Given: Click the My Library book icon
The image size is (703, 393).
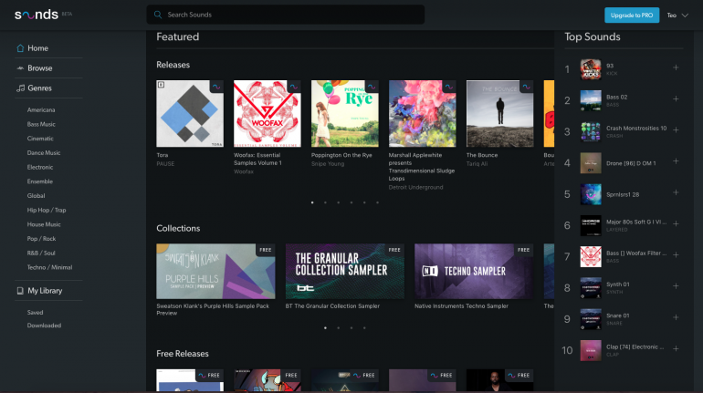Looking at the screenshot, I should point(20,291).
